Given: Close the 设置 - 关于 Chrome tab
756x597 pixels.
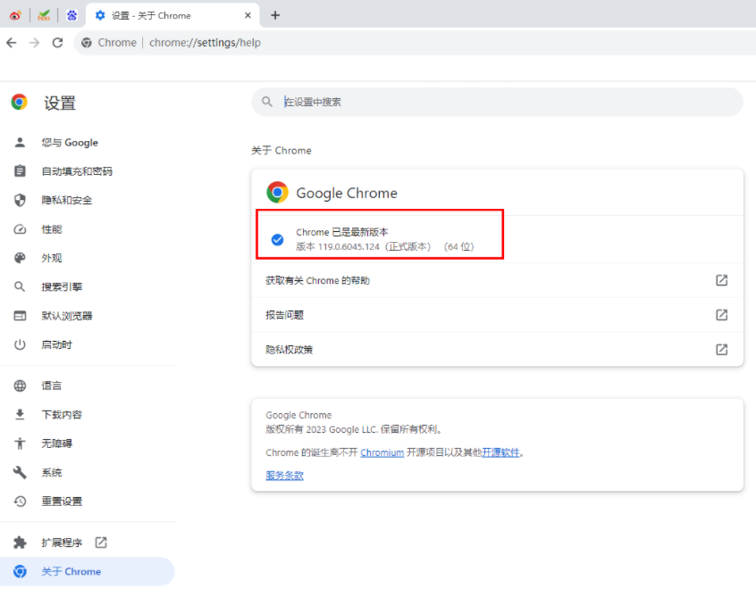Looking at the screenshot, I should 248,15.
